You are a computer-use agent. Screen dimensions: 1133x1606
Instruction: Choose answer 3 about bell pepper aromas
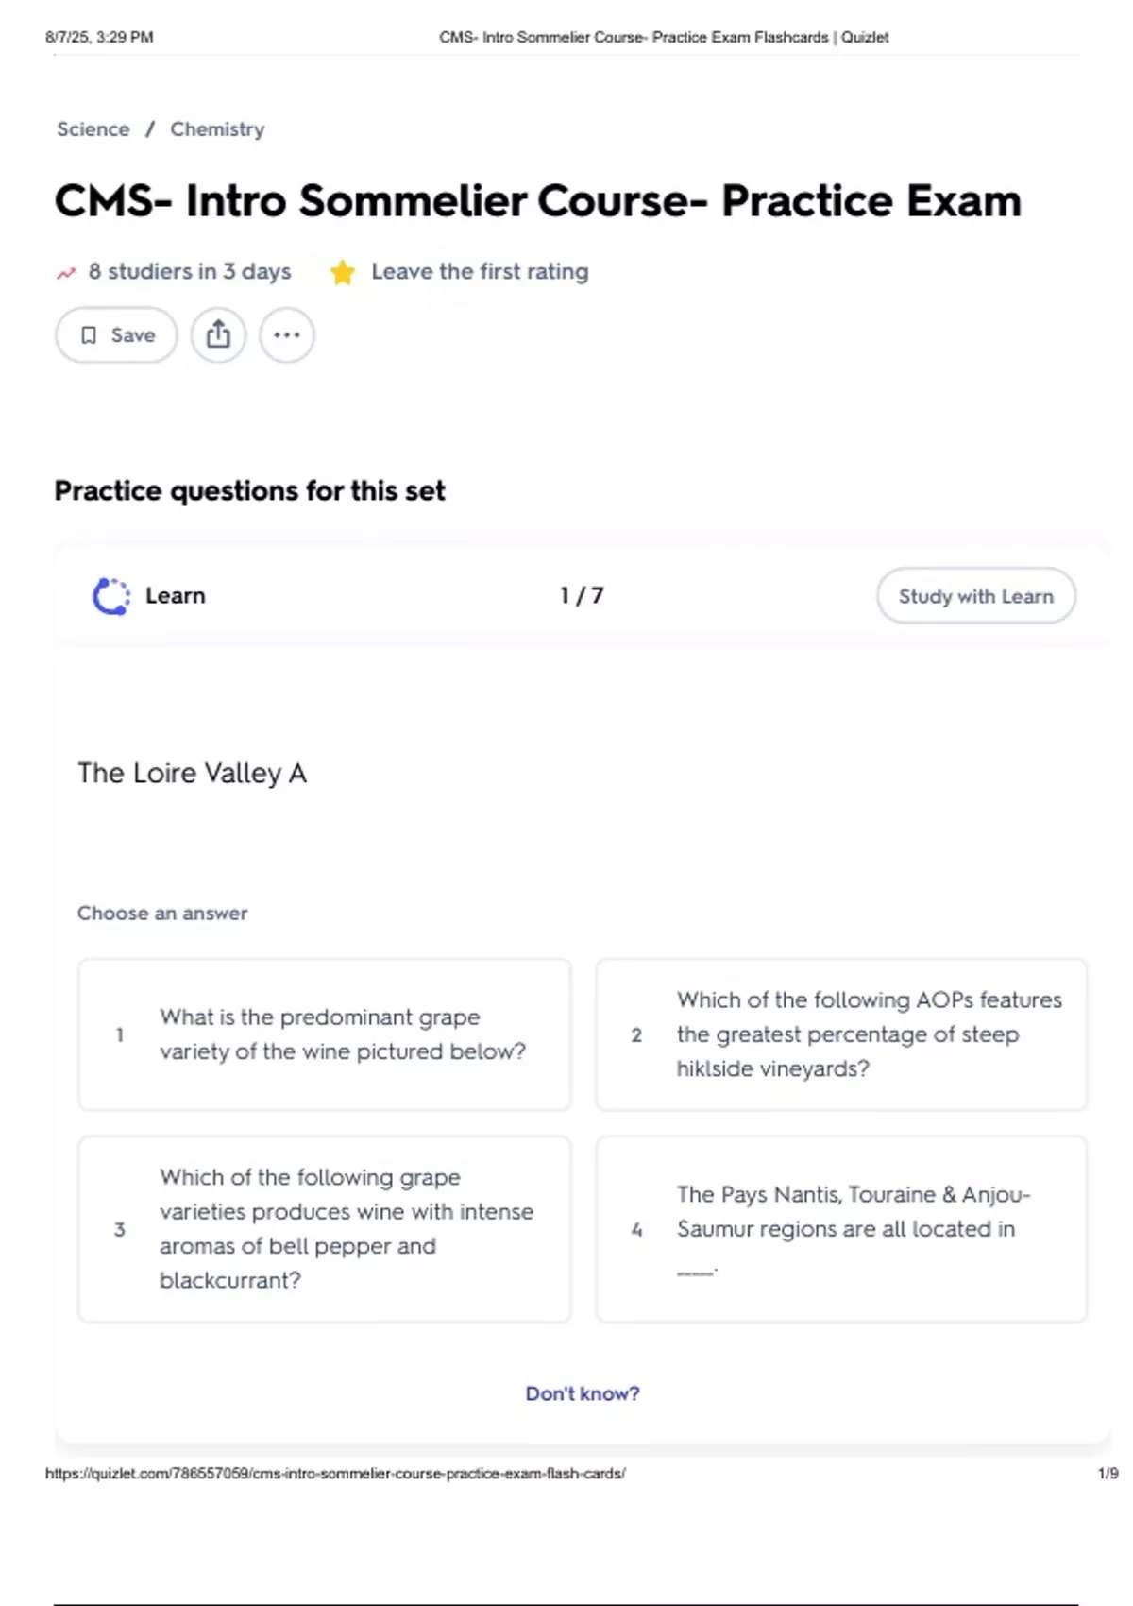[x=325, y=1229]
